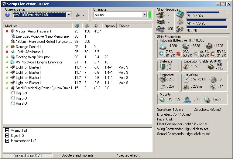Click the capacitor amount 1500

pyautogui.click(x=197, y=66)
